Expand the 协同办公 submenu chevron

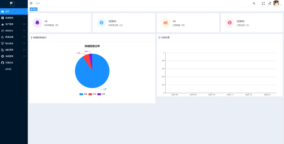(x=24, y=30)
